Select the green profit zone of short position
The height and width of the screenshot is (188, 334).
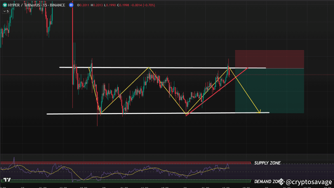[x=270, y=91]
